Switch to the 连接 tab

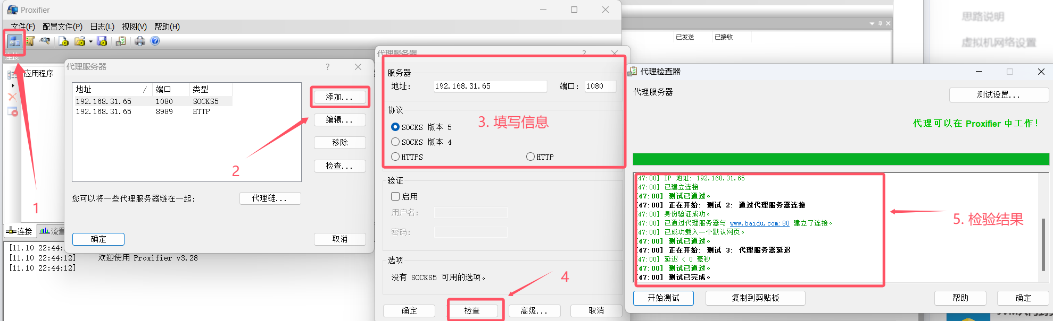click(20, 231)
